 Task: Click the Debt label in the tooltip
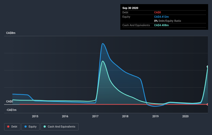point(125,12)
